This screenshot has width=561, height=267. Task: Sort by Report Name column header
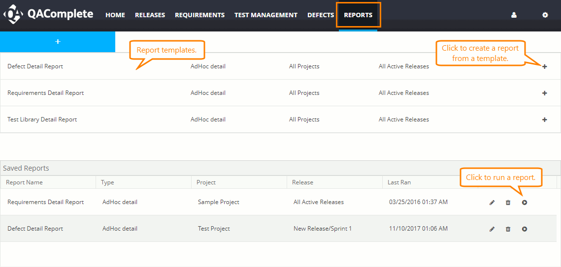(x=25, y=182)
